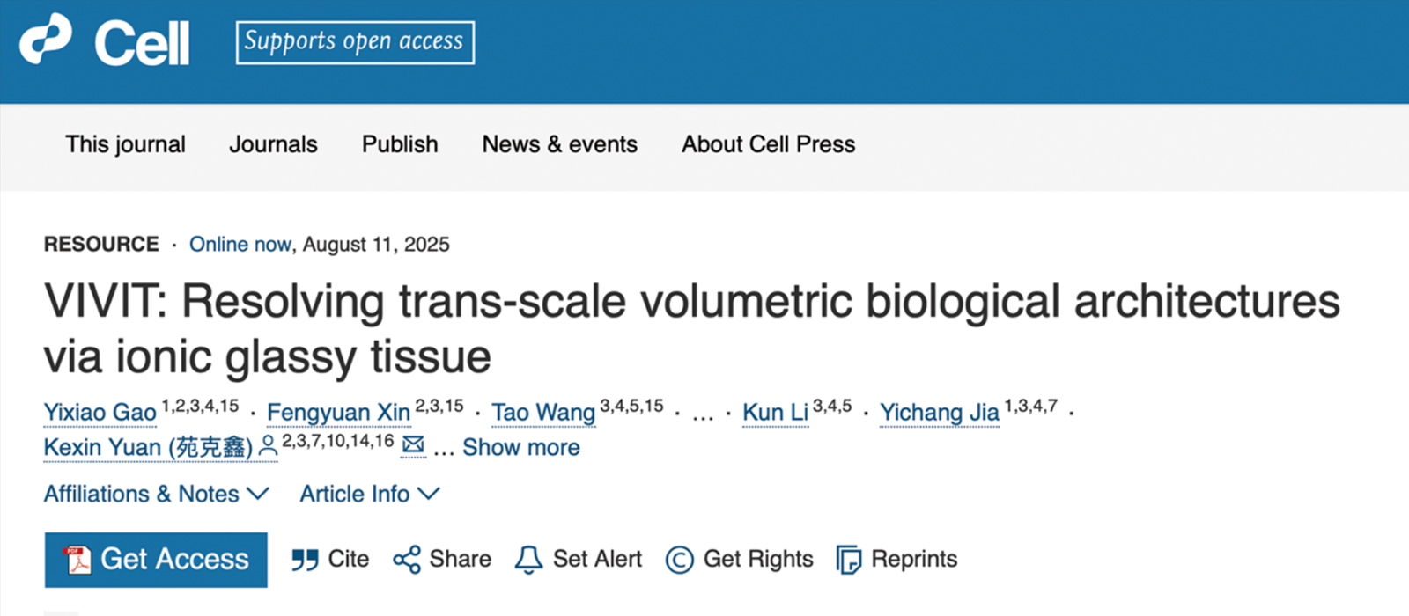Open the Journals menu
1409x616 pixels.
tap(273, 144)
